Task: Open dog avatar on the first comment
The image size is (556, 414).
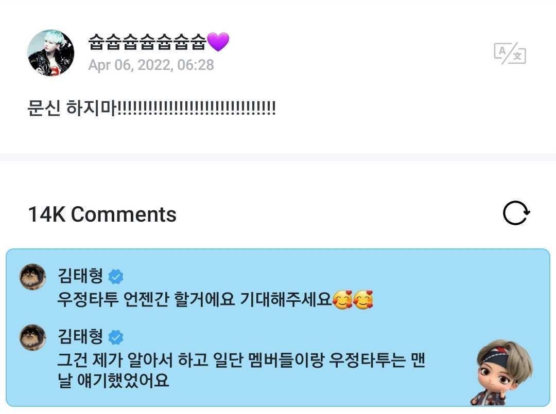Action: [32, 277]
